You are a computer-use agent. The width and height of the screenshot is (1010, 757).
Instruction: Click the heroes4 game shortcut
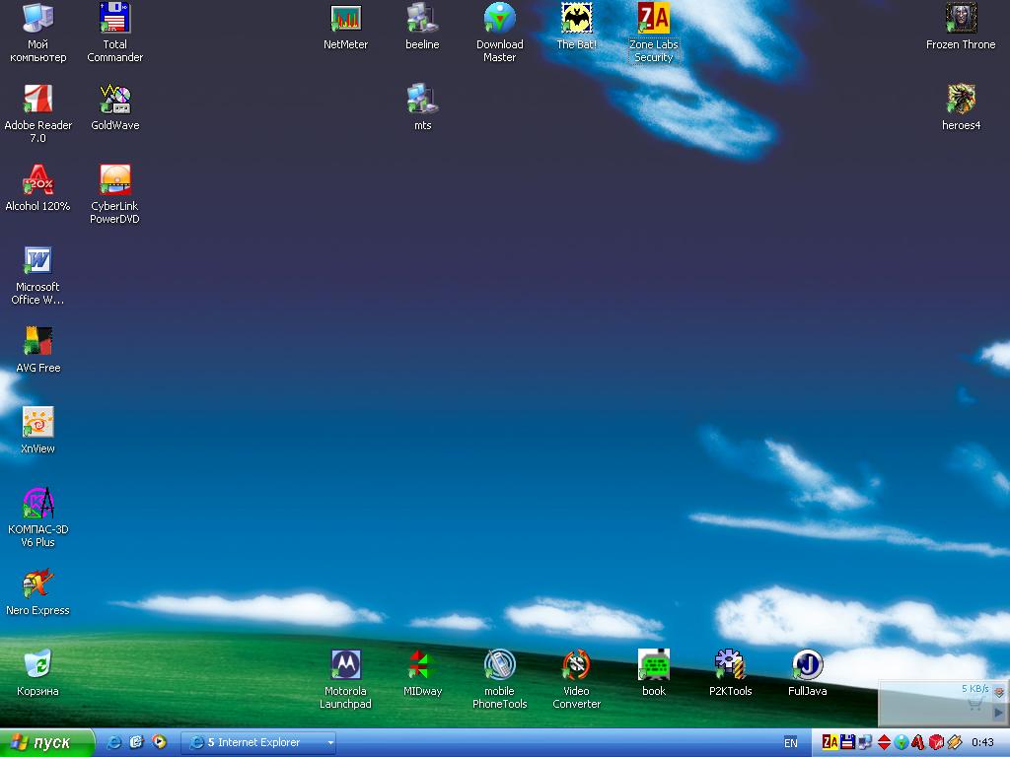click(x=961, y=107)
